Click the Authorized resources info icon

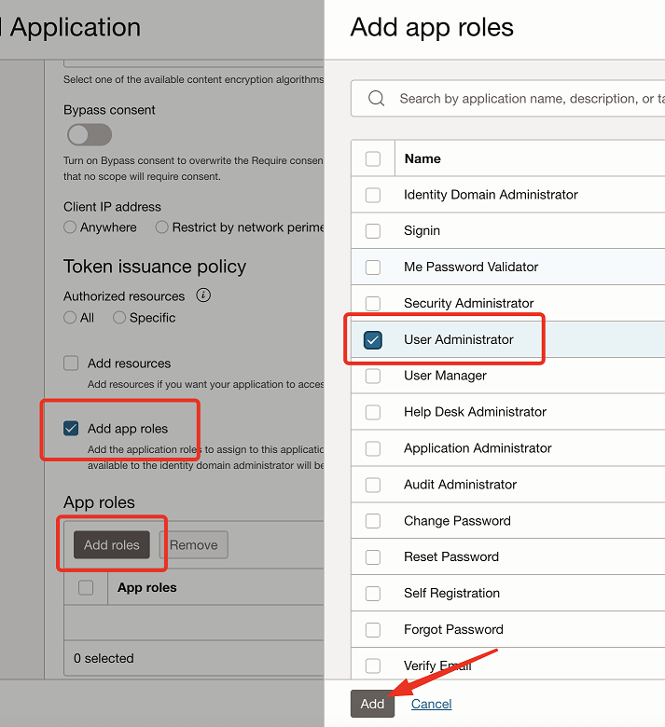(203, 295)
